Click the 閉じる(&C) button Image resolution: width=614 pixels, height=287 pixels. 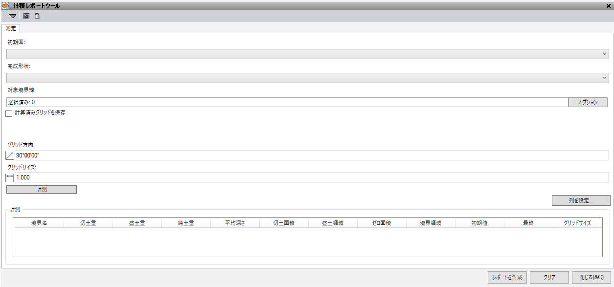pos(591,277)
